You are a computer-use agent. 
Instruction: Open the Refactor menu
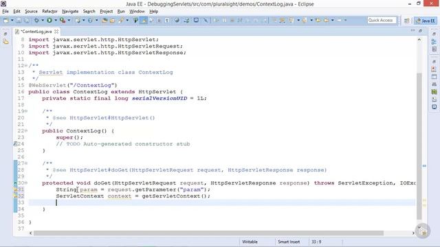tap(49, 12)
